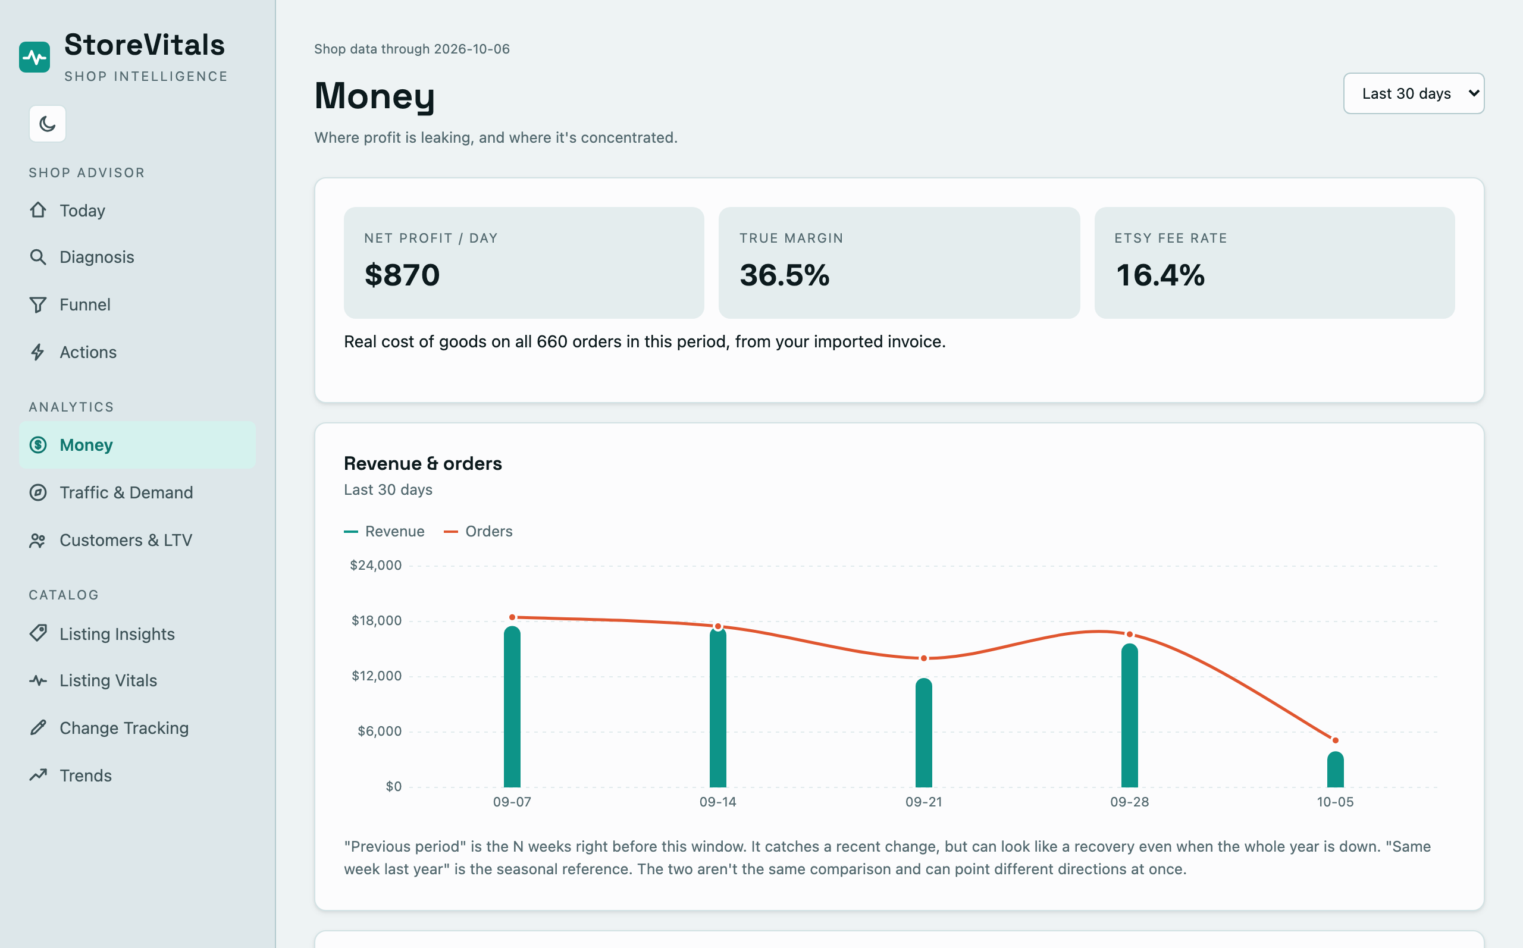Click the Customers & LTV people icon
The image size is (1523, 948).
[38, 540]
